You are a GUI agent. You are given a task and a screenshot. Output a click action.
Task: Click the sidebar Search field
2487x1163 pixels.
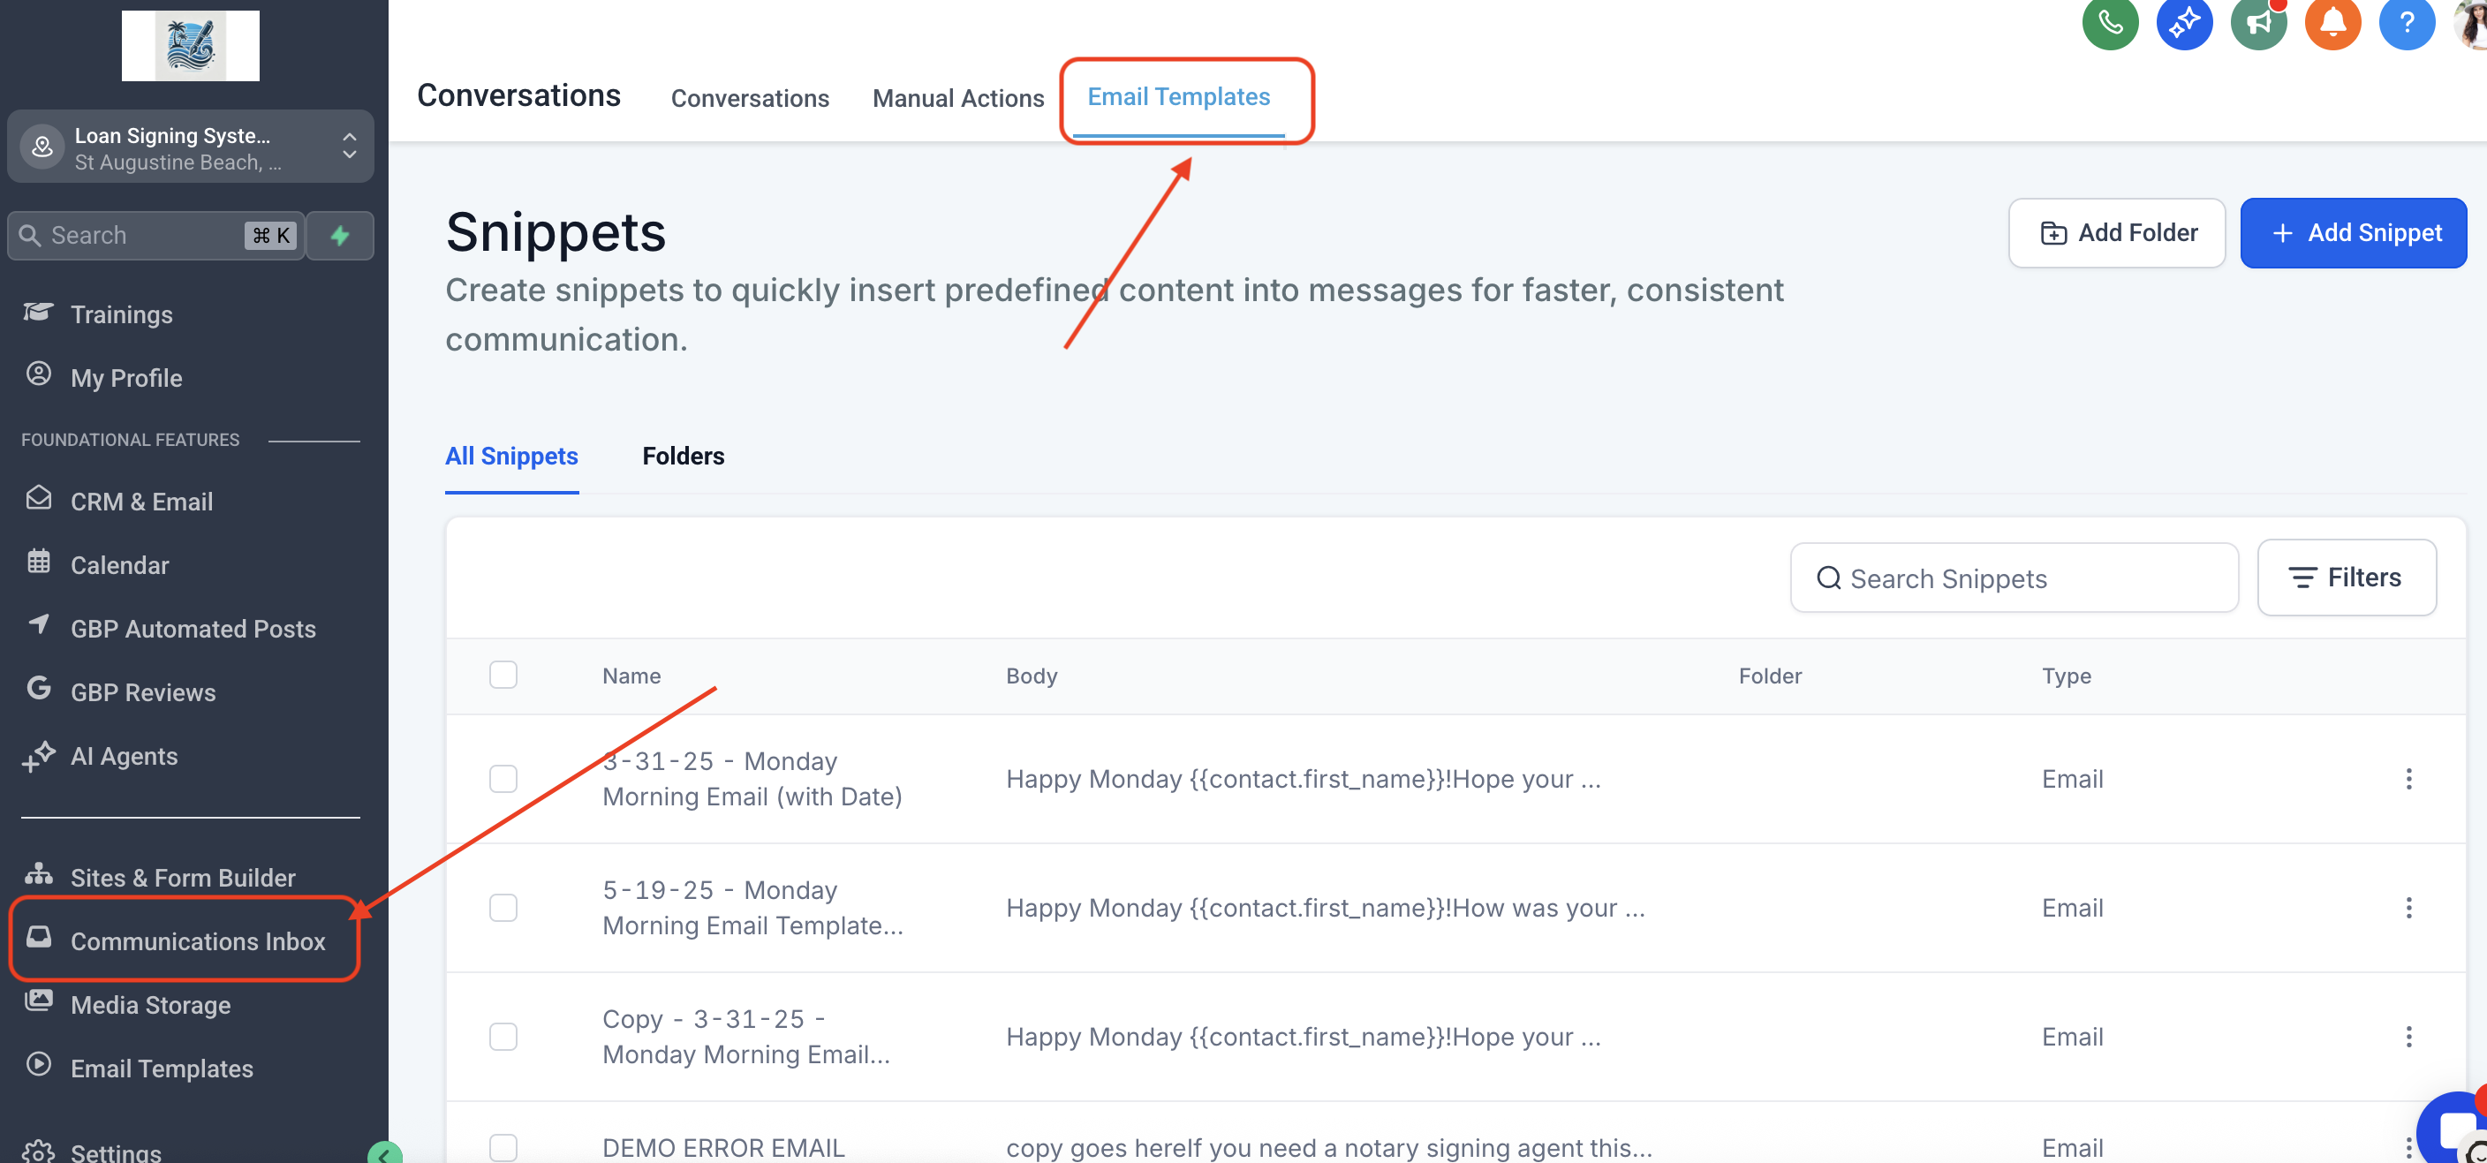[156, 236]
